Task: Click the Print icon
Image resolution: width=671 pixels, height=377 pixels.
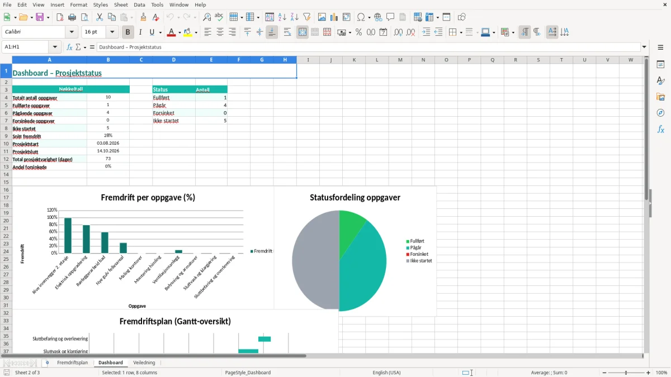Action: pos(72,17)
